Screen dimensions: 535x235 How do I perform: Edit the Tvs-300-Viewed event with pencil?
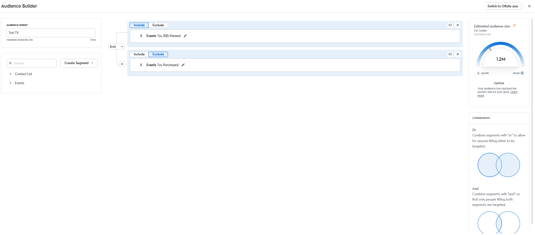185,36
